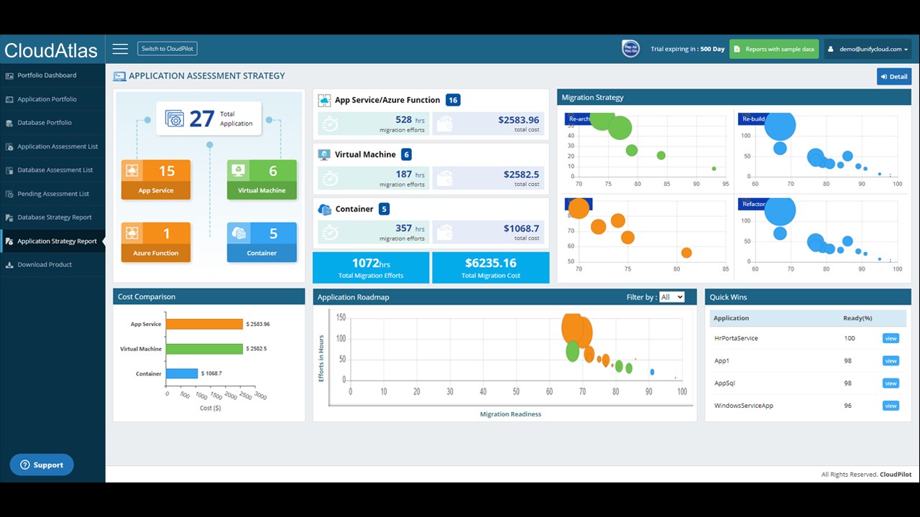
Task: Click the stopwatch icon beside 528 hrs
Action: (330, 124)
